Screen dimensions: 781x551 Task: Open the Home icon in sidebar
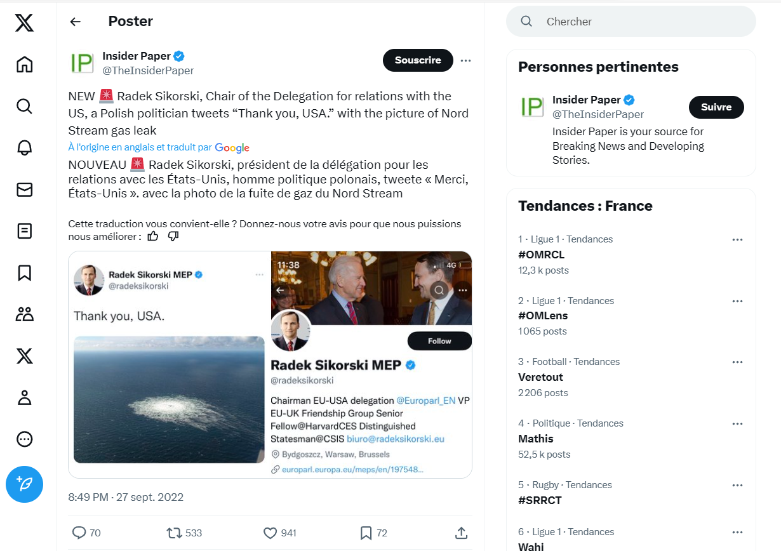click(x=24, y=64)
